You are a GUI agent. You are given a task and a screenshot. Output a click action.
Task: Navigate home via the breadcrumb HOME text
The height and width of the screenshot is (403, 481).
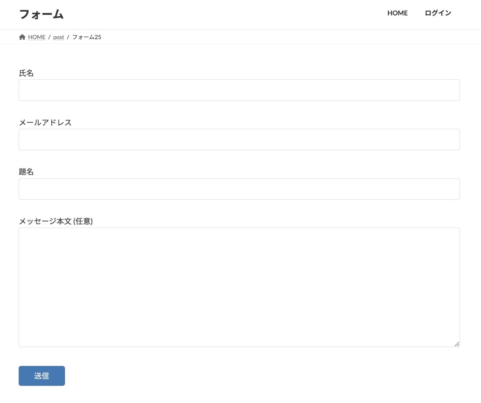pyautogui.click(x=36, y=37)
